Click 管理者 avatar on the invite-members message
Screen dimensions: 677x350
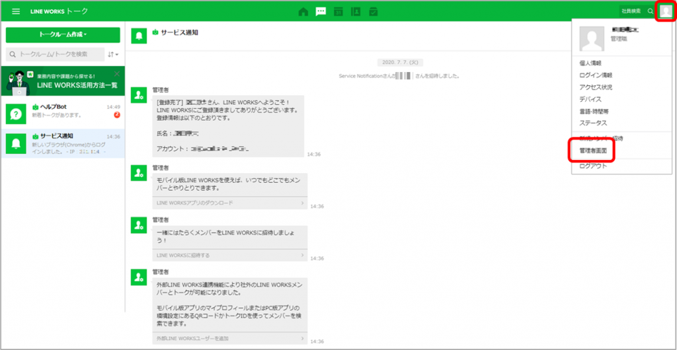pos(139,225)
